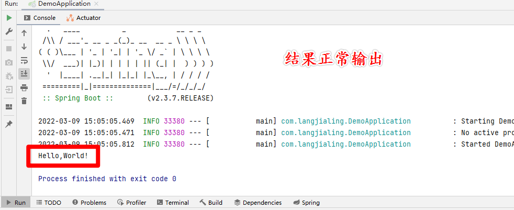Open the Spring tool window
This screenshot has width=514, height=210.
click(306, 203)
